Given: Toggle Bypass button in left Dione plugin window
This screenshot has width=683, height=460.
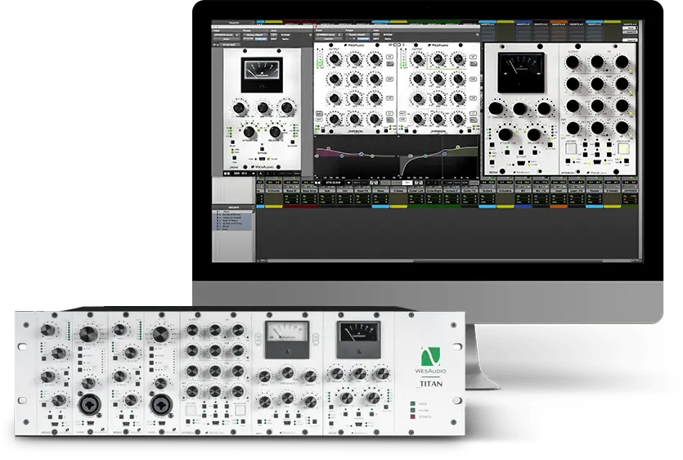Looking at the screenshot, I should (x=262, y=149).
